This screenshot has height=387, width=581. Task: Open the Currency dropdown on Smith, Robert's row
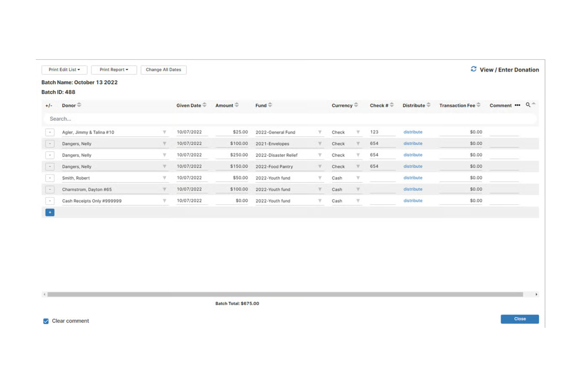coord(358,178)
